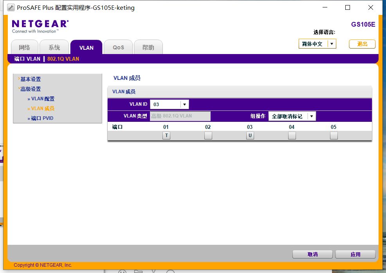Click the 组操作 dropdown arrow

tap(312, 116)
